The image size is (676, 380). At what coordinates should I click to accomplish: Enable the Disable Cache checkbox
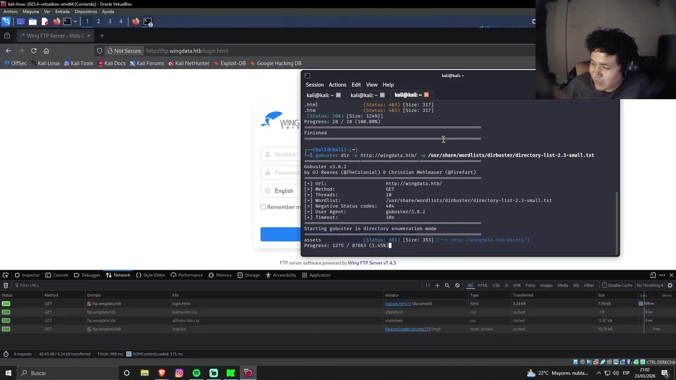click(x=605, y=286)
